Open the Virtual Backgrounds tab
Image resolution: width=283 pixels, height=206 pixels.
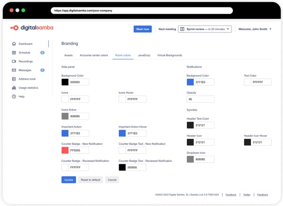pos(169,55)
